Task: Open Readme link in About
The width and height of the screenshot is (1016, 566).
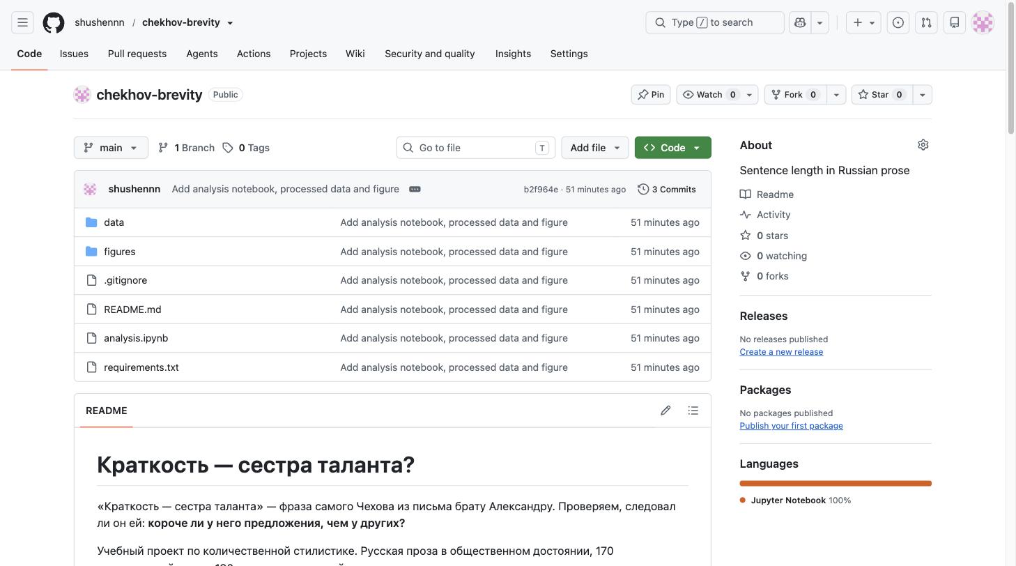Action: 767,194
